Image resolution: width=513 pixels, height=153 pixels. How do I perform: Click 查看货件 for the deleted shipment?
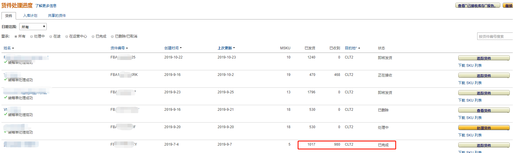(x=484, y=110)
